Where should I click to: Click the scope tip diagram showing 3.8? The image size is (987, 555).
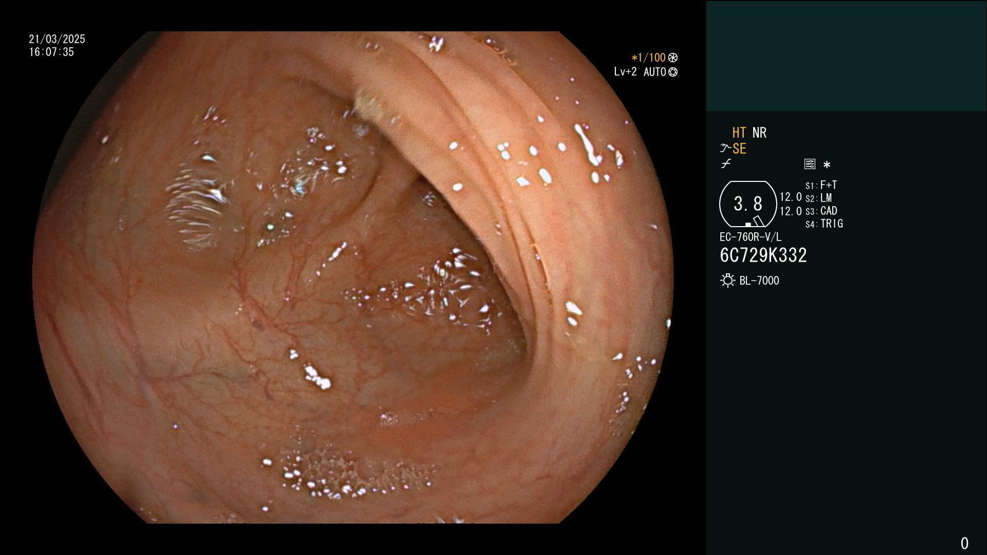click(748, 204)
